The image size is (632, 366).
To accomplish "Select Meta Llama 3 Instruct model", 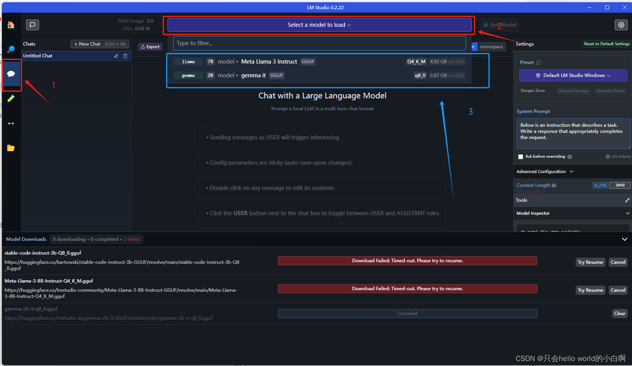I will pos(319,62).
